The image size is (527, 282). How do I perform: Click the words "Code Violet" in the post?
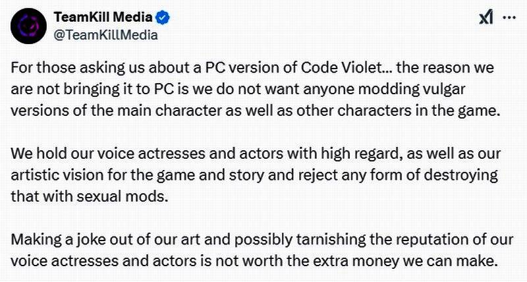tap(318, 69)
